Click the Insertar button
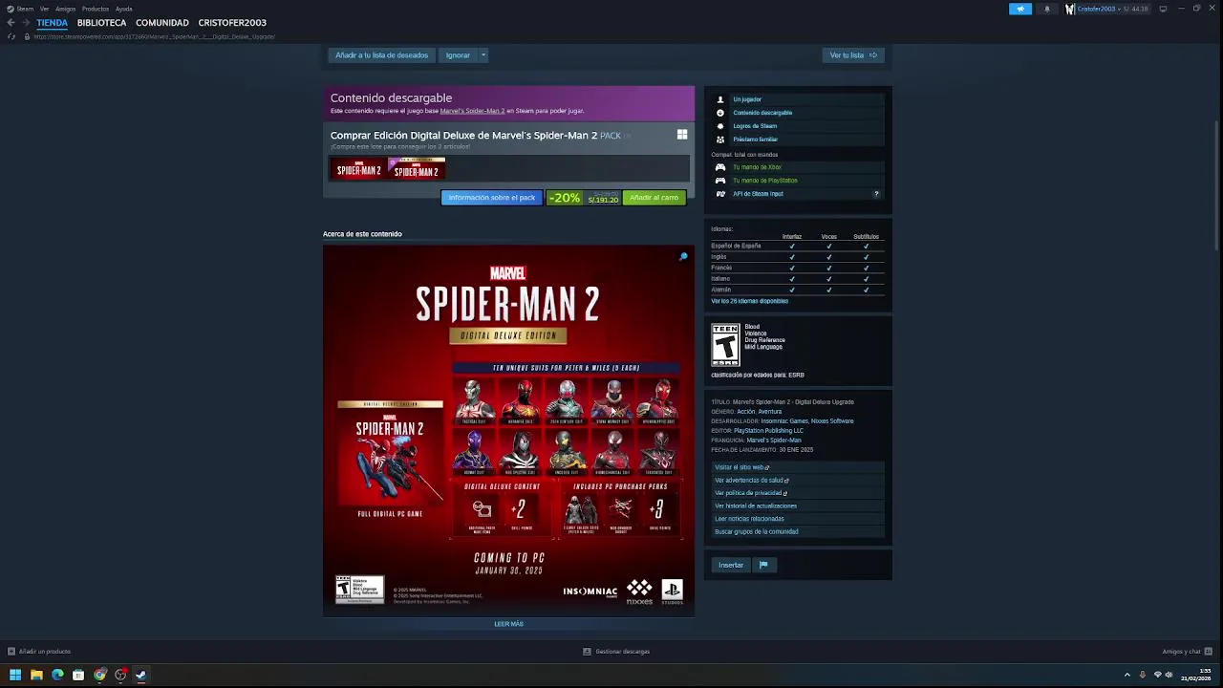 731,565
